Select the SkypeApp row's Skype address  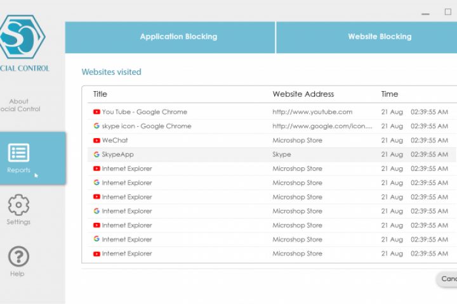(282, 155)
